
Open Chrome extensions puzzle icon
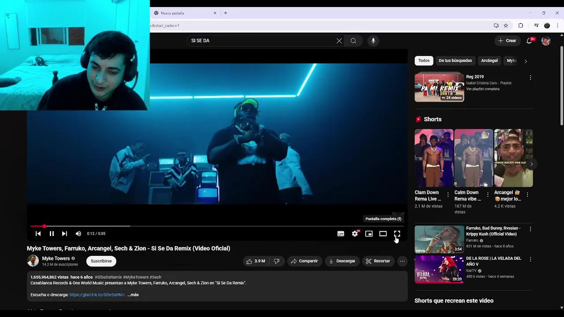[x=520, y=26]
